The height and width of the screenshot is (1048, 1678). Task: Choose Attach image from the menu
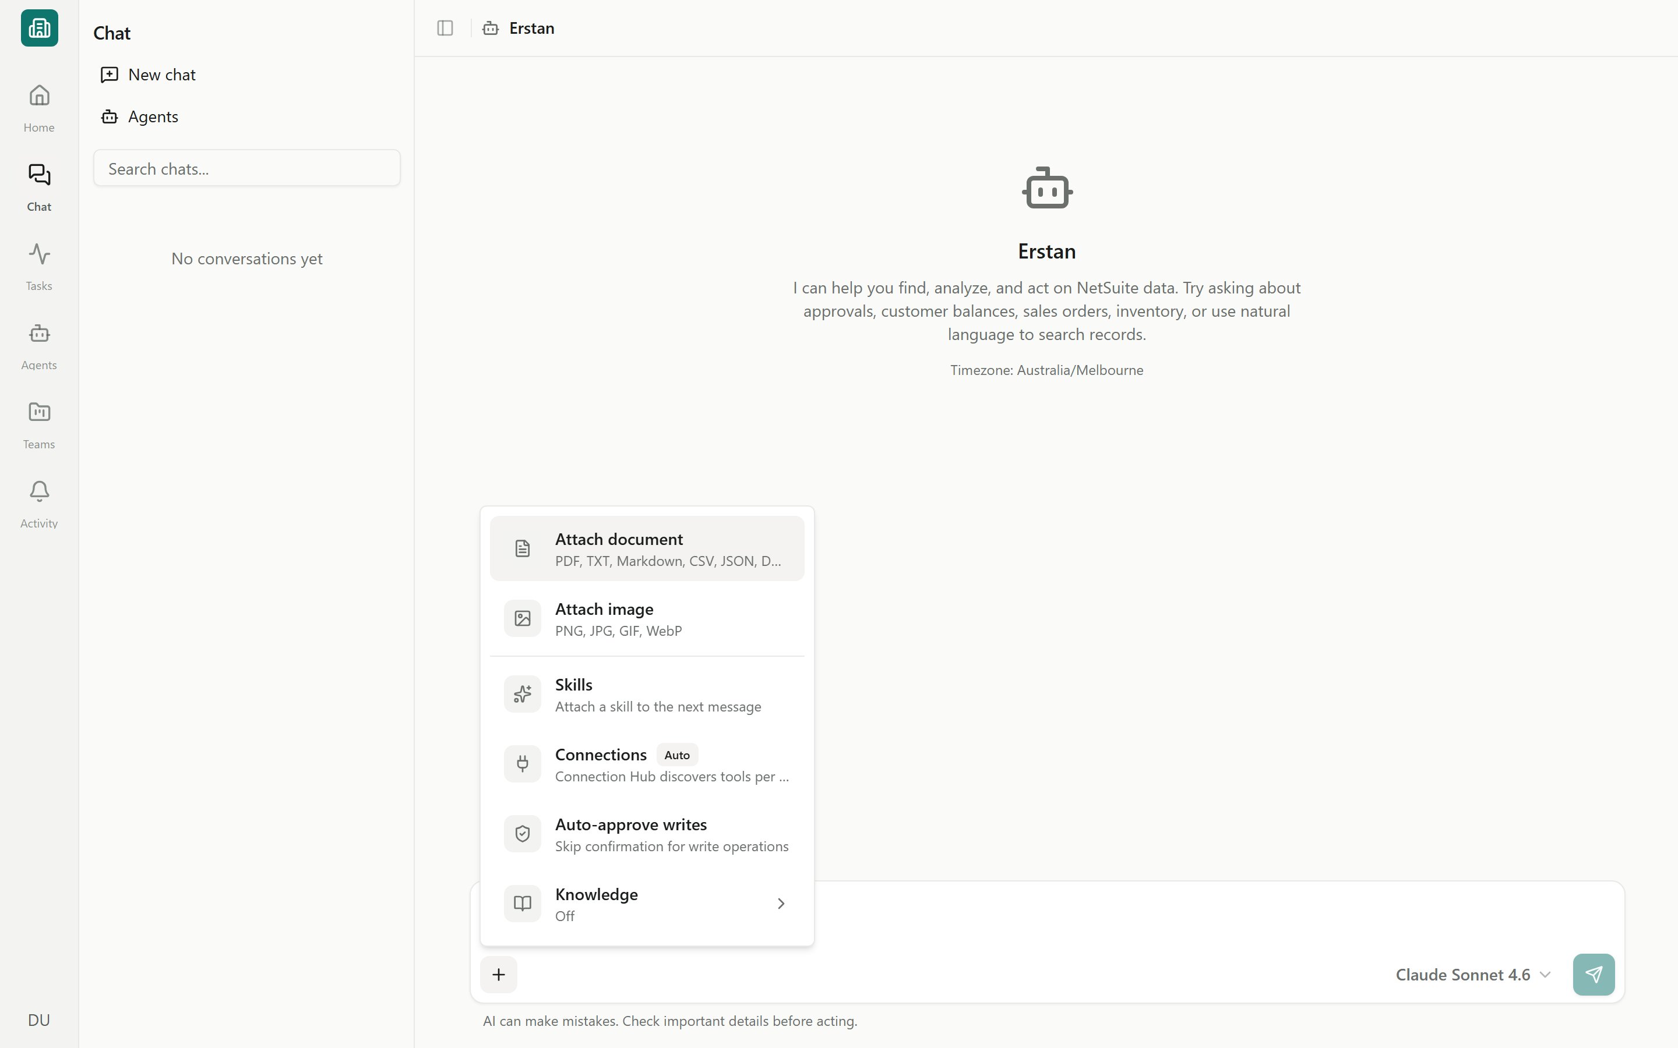point(647,618)
